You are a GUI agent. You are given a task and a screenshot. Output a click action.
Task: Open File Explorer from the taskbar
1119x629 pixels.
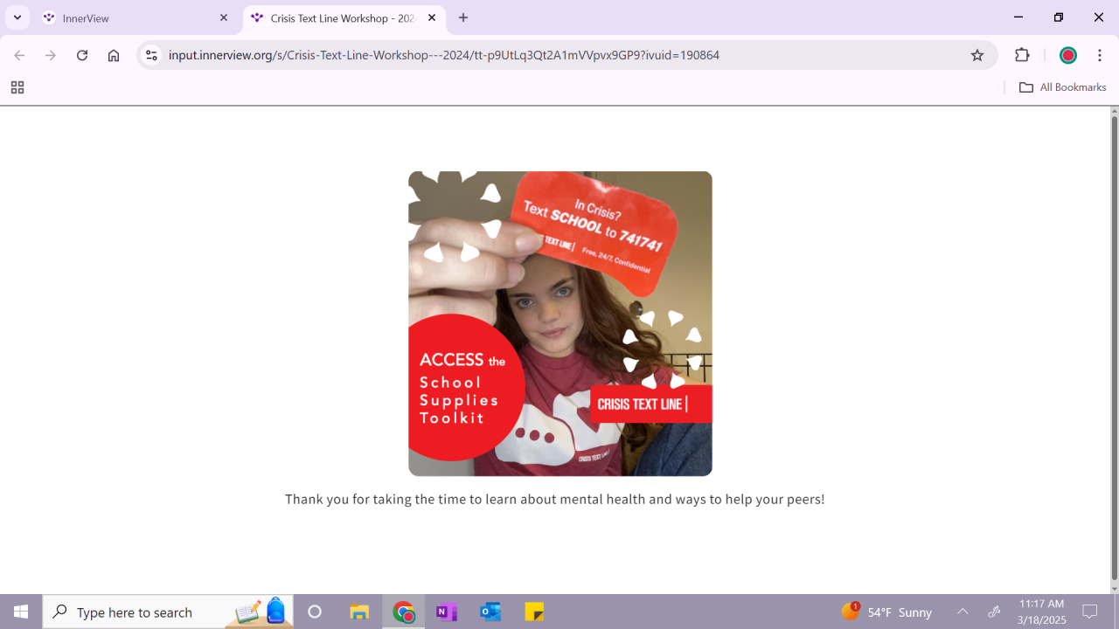point(359,612)
